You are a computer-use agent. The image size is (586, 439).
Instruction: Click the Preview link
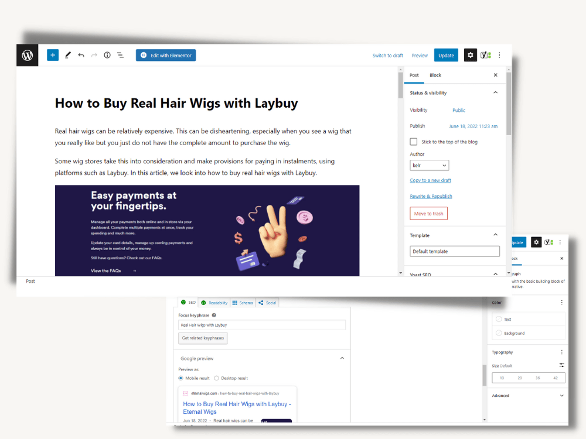click(420, 56)
